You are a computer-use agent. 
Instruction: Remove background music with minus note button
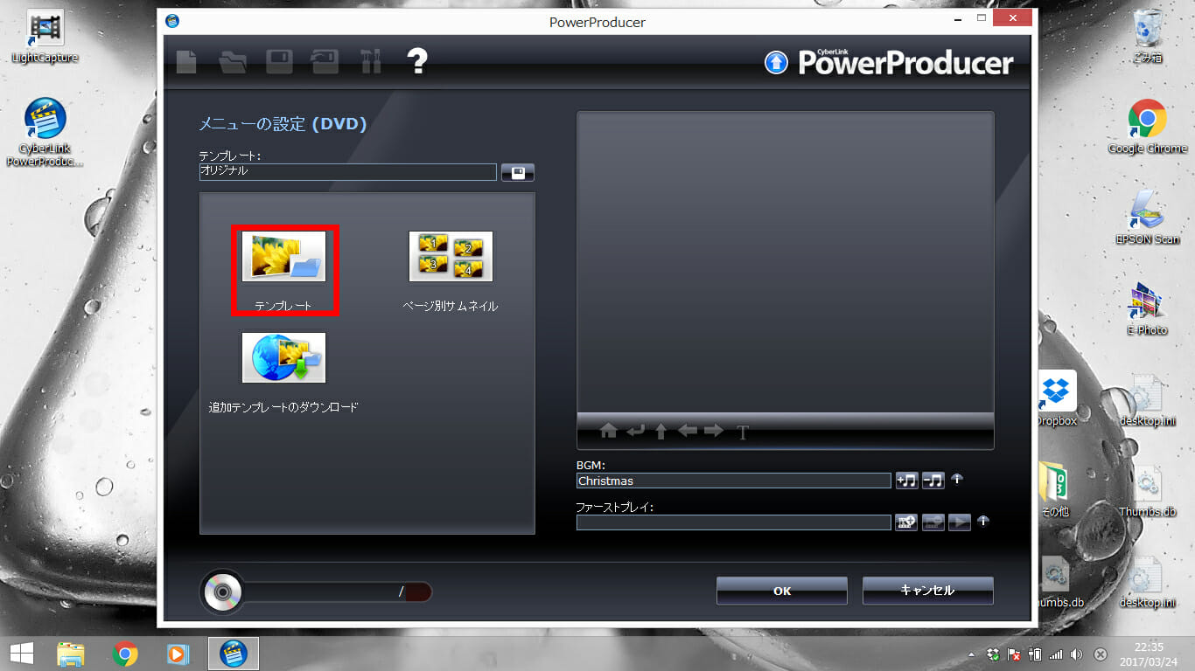pos(933,481)
